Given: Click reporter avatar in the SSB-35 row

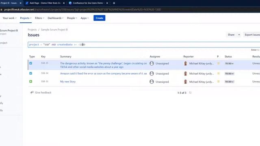Looking at the screenshot, I should [186, 63].
